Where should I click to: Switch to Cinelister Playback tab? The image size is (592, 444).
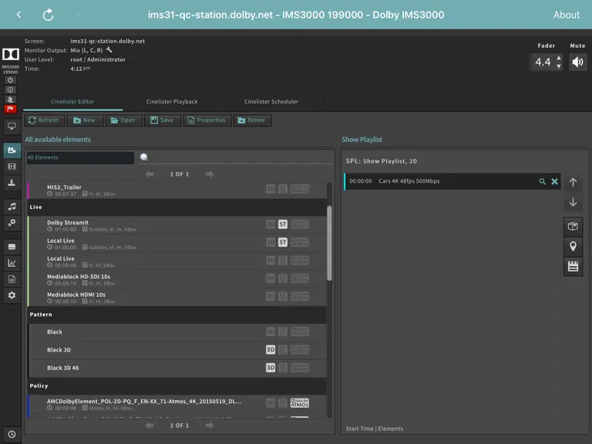pyautogui.click(x=172, y=102)
